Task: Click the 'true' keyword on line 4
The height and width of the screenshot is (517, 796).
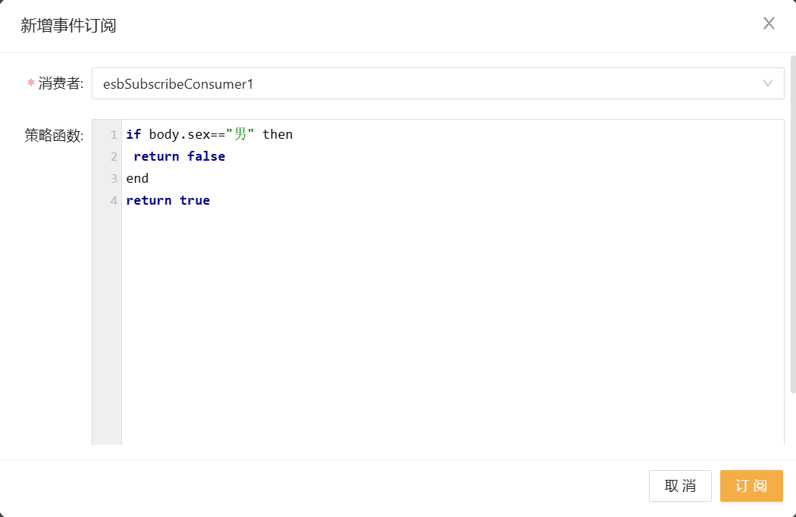Action: click(x=195, y=200)
